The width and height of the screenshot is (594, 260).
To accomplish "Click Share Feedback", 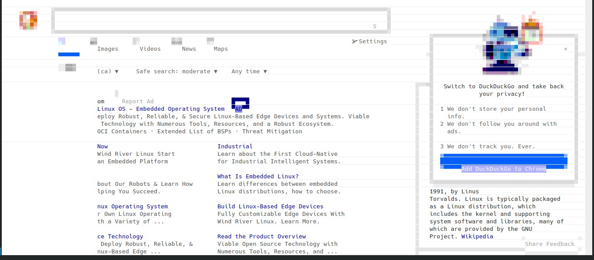I will tap(549, 244).
